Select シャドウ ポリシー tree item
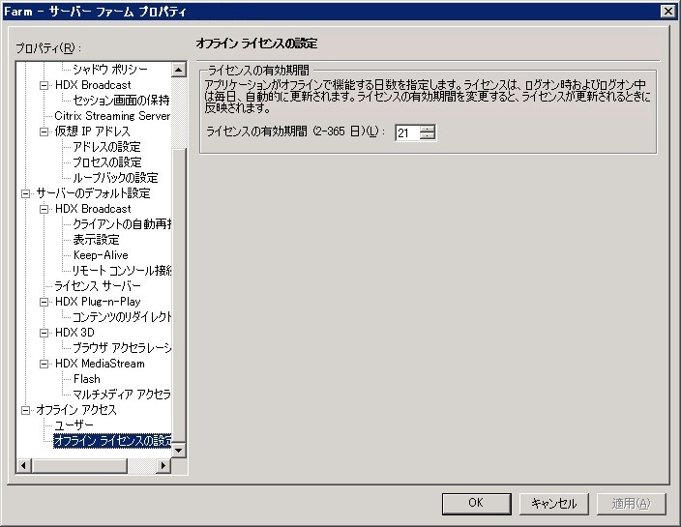Screen dimensions: 681x527 coord(109,70)
